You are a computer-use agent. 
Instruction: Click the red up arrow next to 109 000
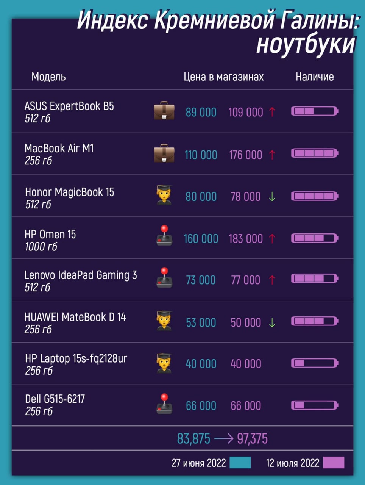pos(272,112)
